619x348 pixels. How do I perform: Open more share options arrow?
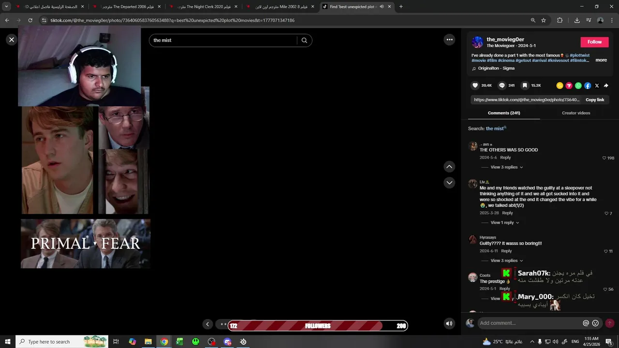click(606, 86)
